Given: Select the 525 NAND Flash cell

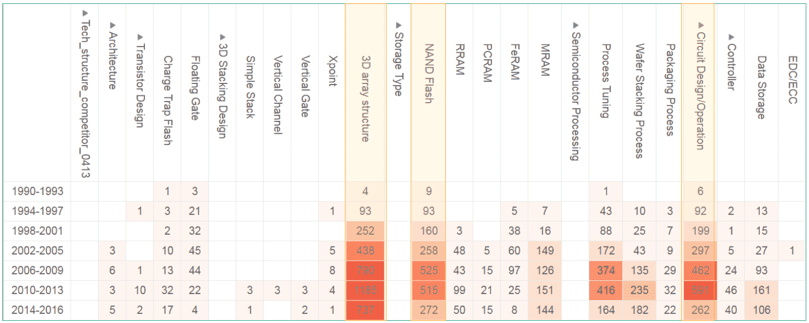Looking at the screenshot, I should (x=428, y=271).
